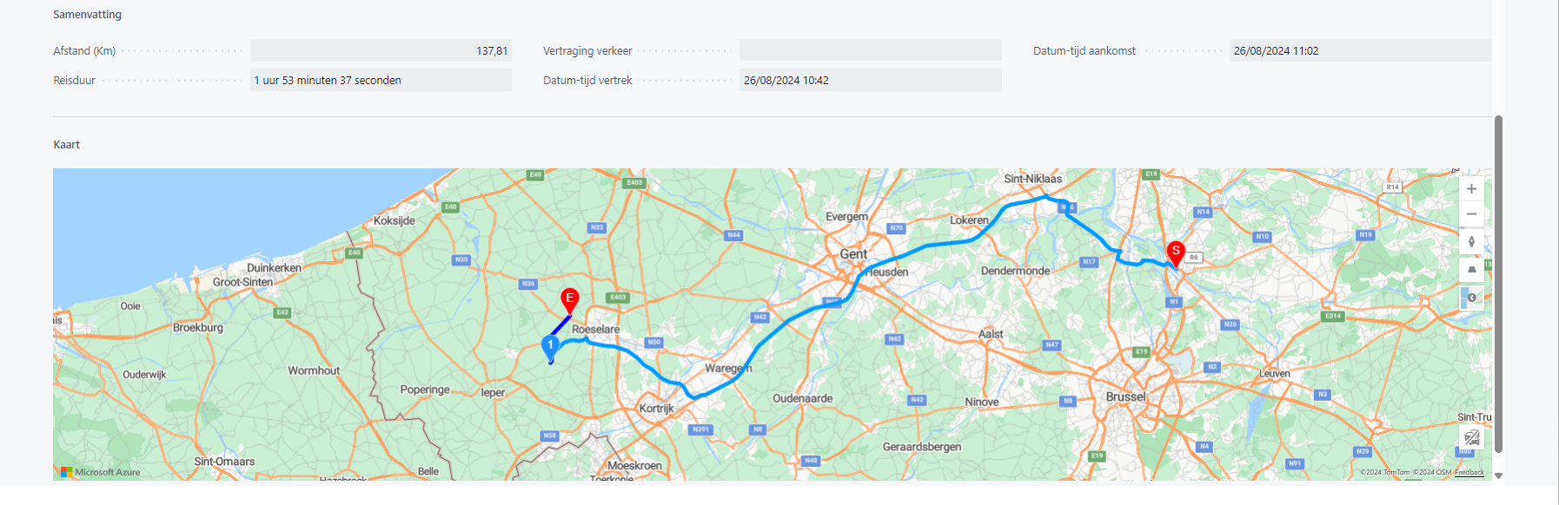Open the map Feedback link
1559x505 pixels.
(x=1469, y=472)
